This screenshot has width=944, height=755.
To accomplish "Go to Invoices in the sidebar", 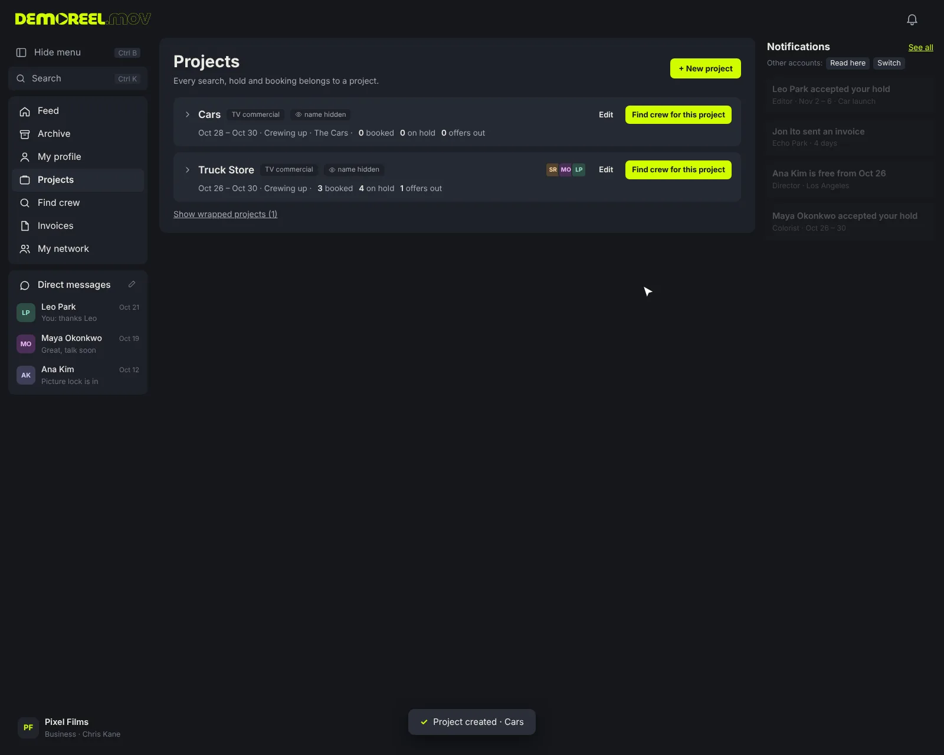I will tap(78, 226).
